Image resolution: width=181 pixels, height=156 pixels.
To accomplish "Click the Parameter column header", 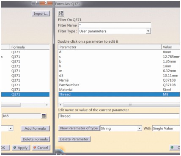I will [110, 47].
